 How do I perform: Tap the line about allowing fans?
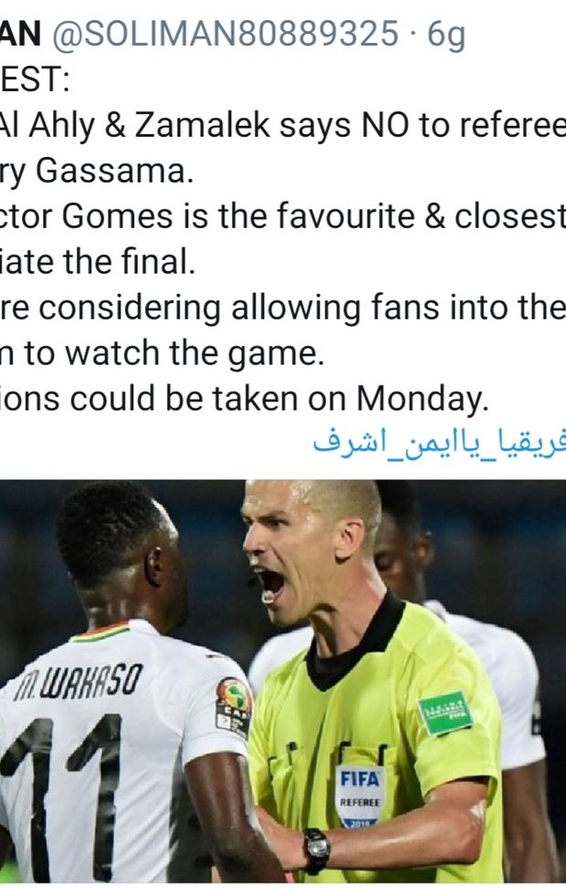click(283, 308)
